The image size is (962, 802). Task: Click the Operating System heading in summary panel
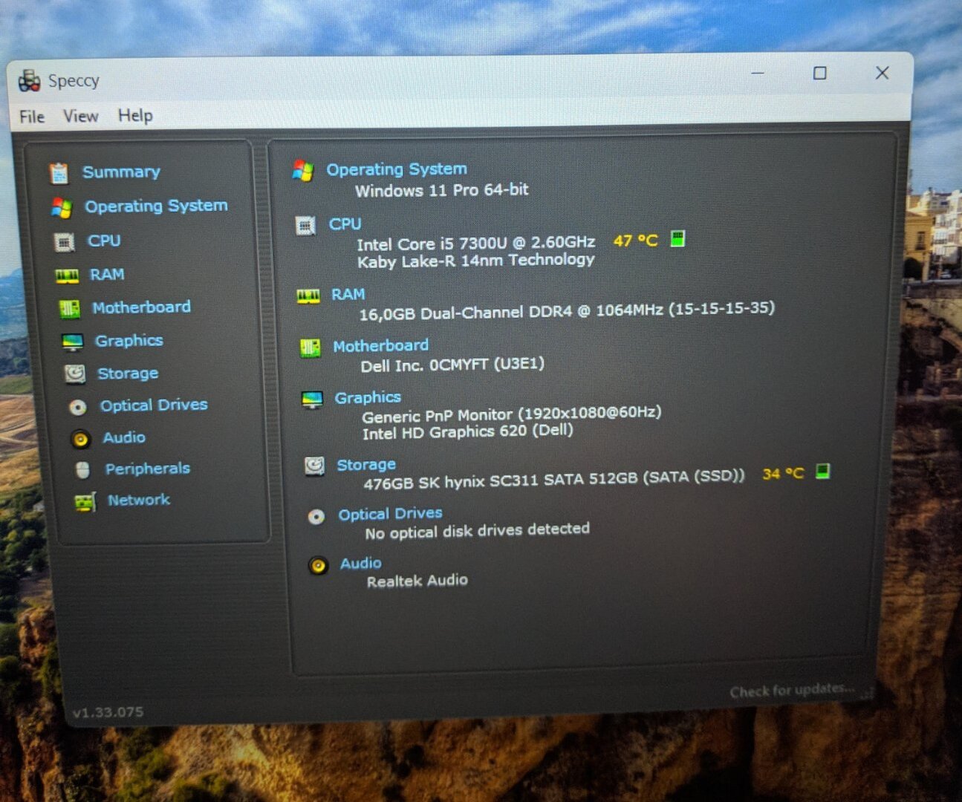coord(397,169)
